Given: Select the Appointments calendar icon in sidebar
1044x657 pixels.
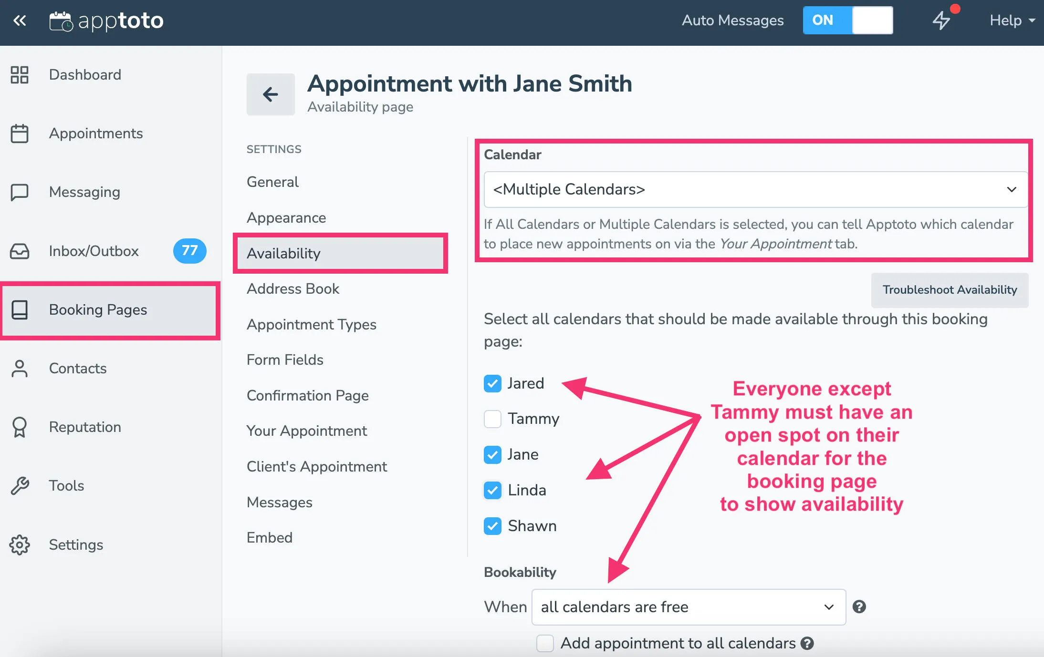Looking at the screenshot, I should (x=20, y=133).
